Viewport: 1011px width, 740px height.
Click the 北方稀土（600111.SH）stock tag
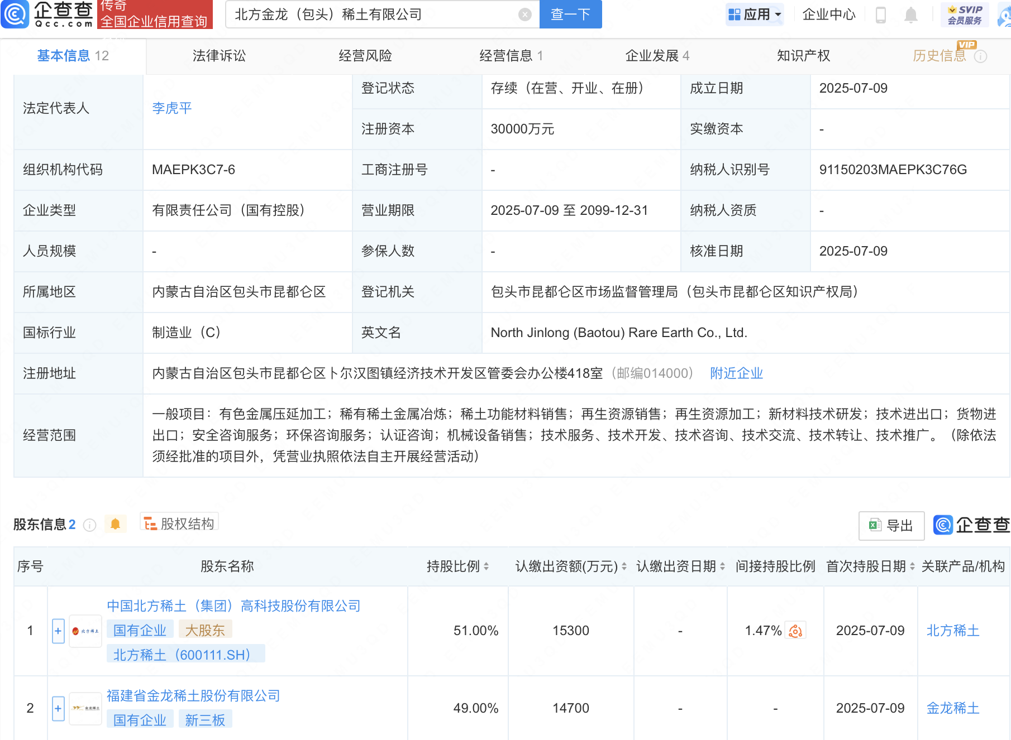[185, 655]
